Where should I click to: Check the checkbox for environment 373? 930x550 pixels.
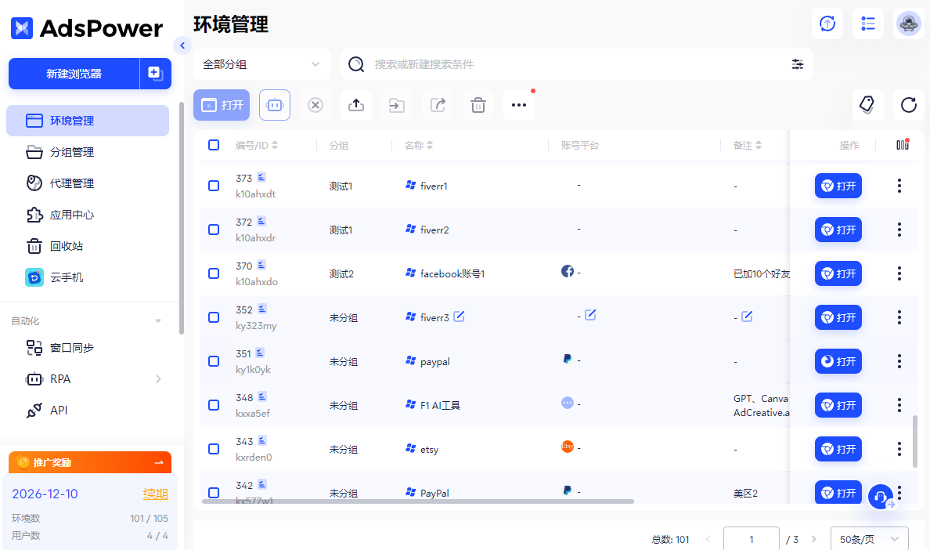point(213,186)
